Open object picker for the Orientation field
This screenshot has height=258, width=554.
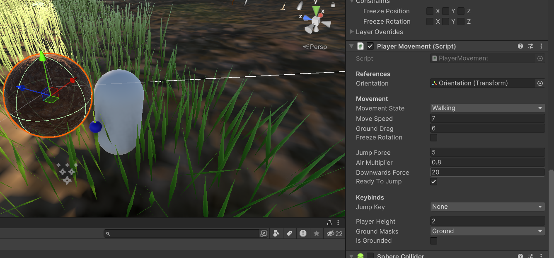(540, 83)
